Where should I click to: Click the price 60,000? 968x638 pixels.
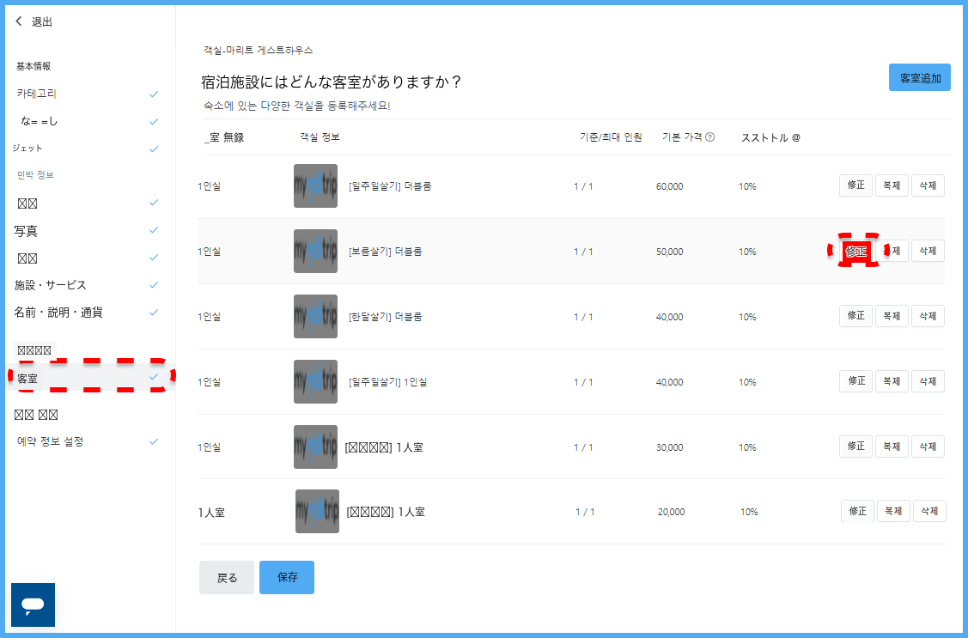click(x=669, y=186)
